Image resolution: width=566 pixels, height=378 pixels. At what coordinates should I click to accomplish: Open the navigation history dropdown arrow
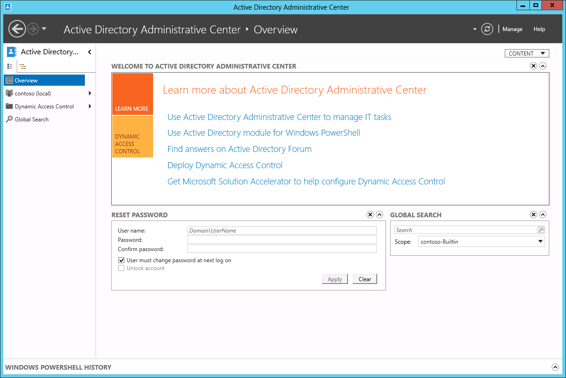[x=44, y=29]
